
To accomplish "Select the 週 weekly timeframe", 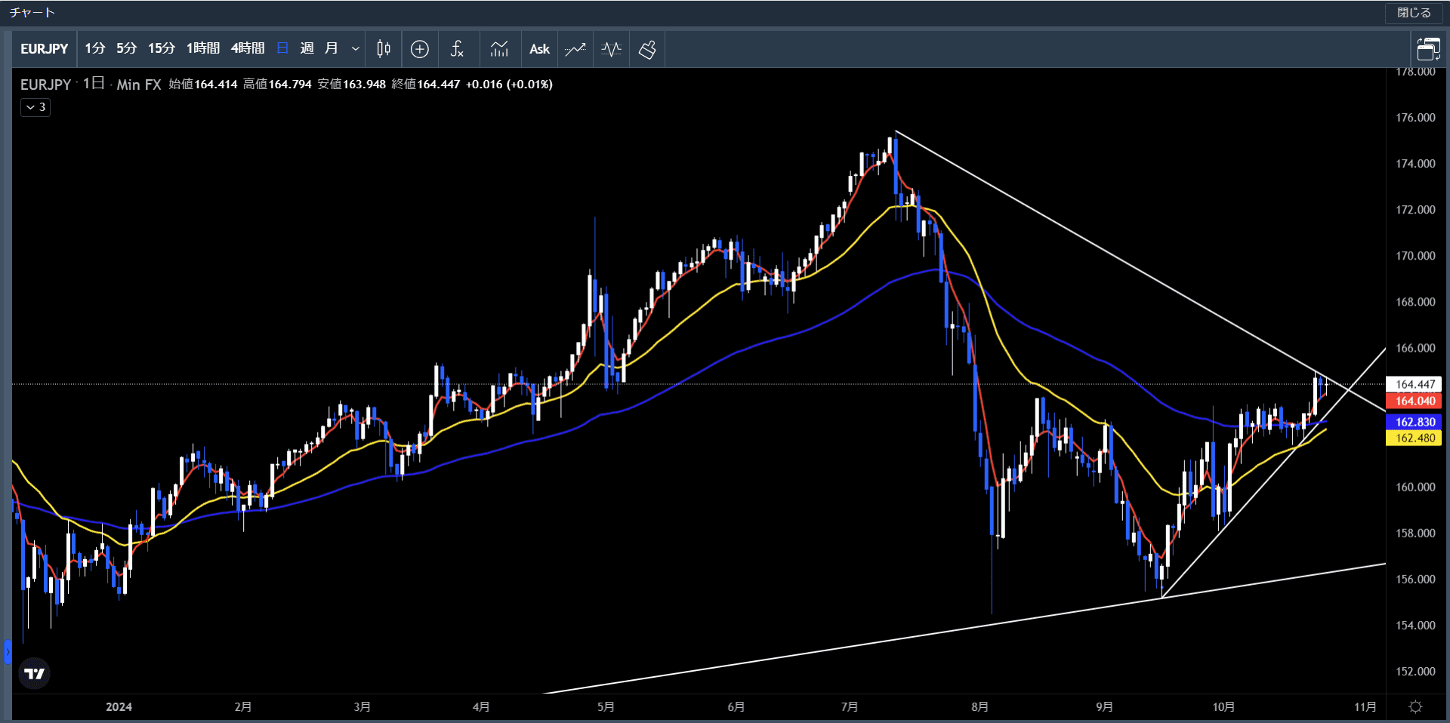I will (307, 48).
